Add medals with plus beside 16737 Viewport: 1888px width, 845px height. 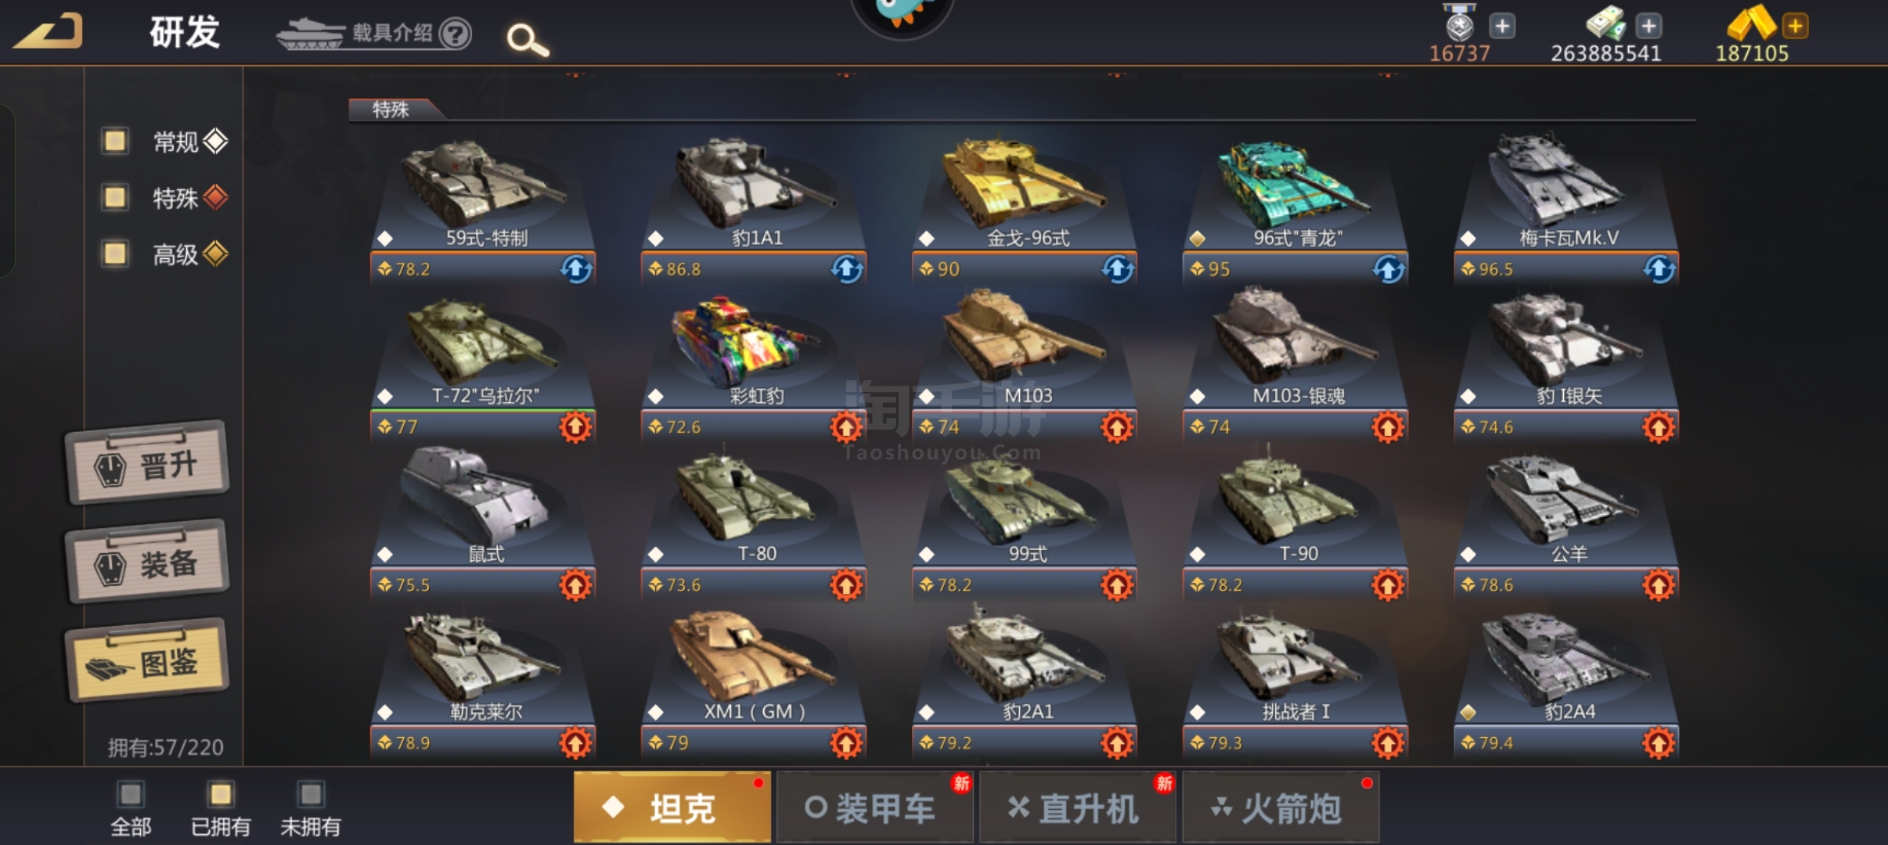1501,26
